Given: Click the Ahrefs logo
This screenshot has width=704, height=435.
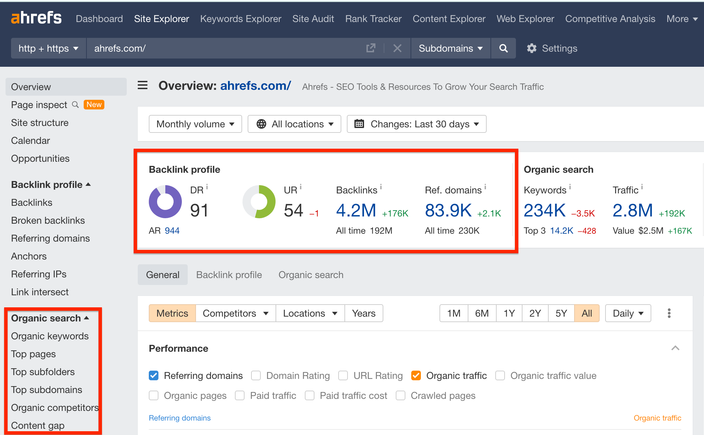Looking at the screenshot, I should pyautogui.click(x=36, y=18).
